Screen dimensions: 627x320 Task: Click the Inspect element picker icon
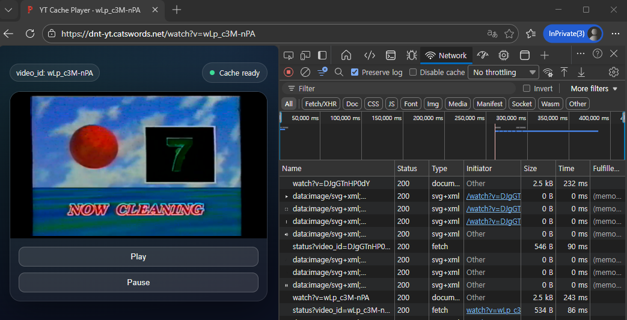coord(289,55)
